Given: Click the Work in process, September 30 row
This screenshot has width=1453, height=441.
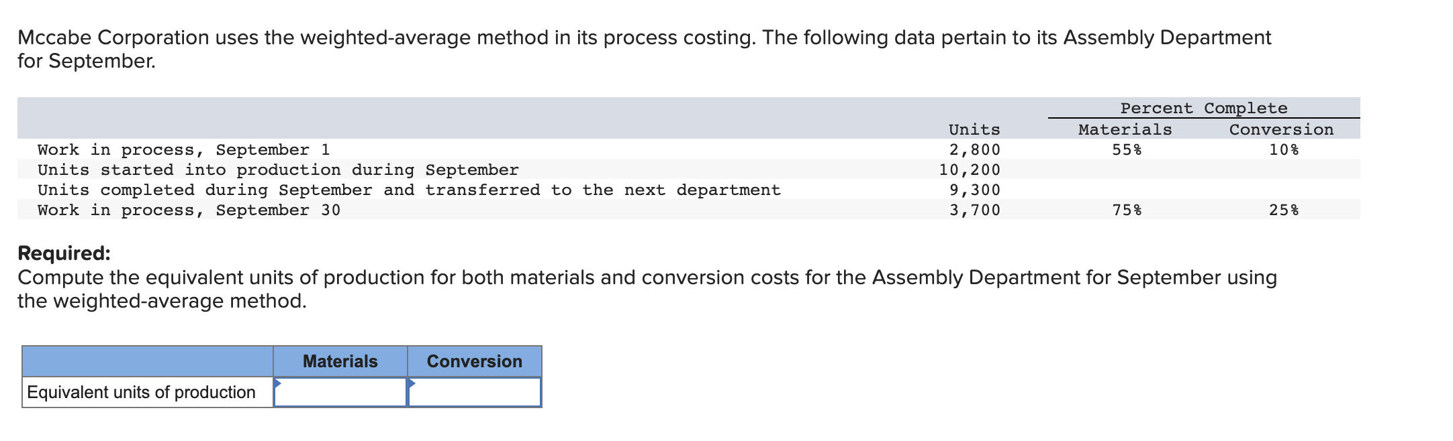Looking at the screenshot, I should pyautogui.click(x=188, y=210).
